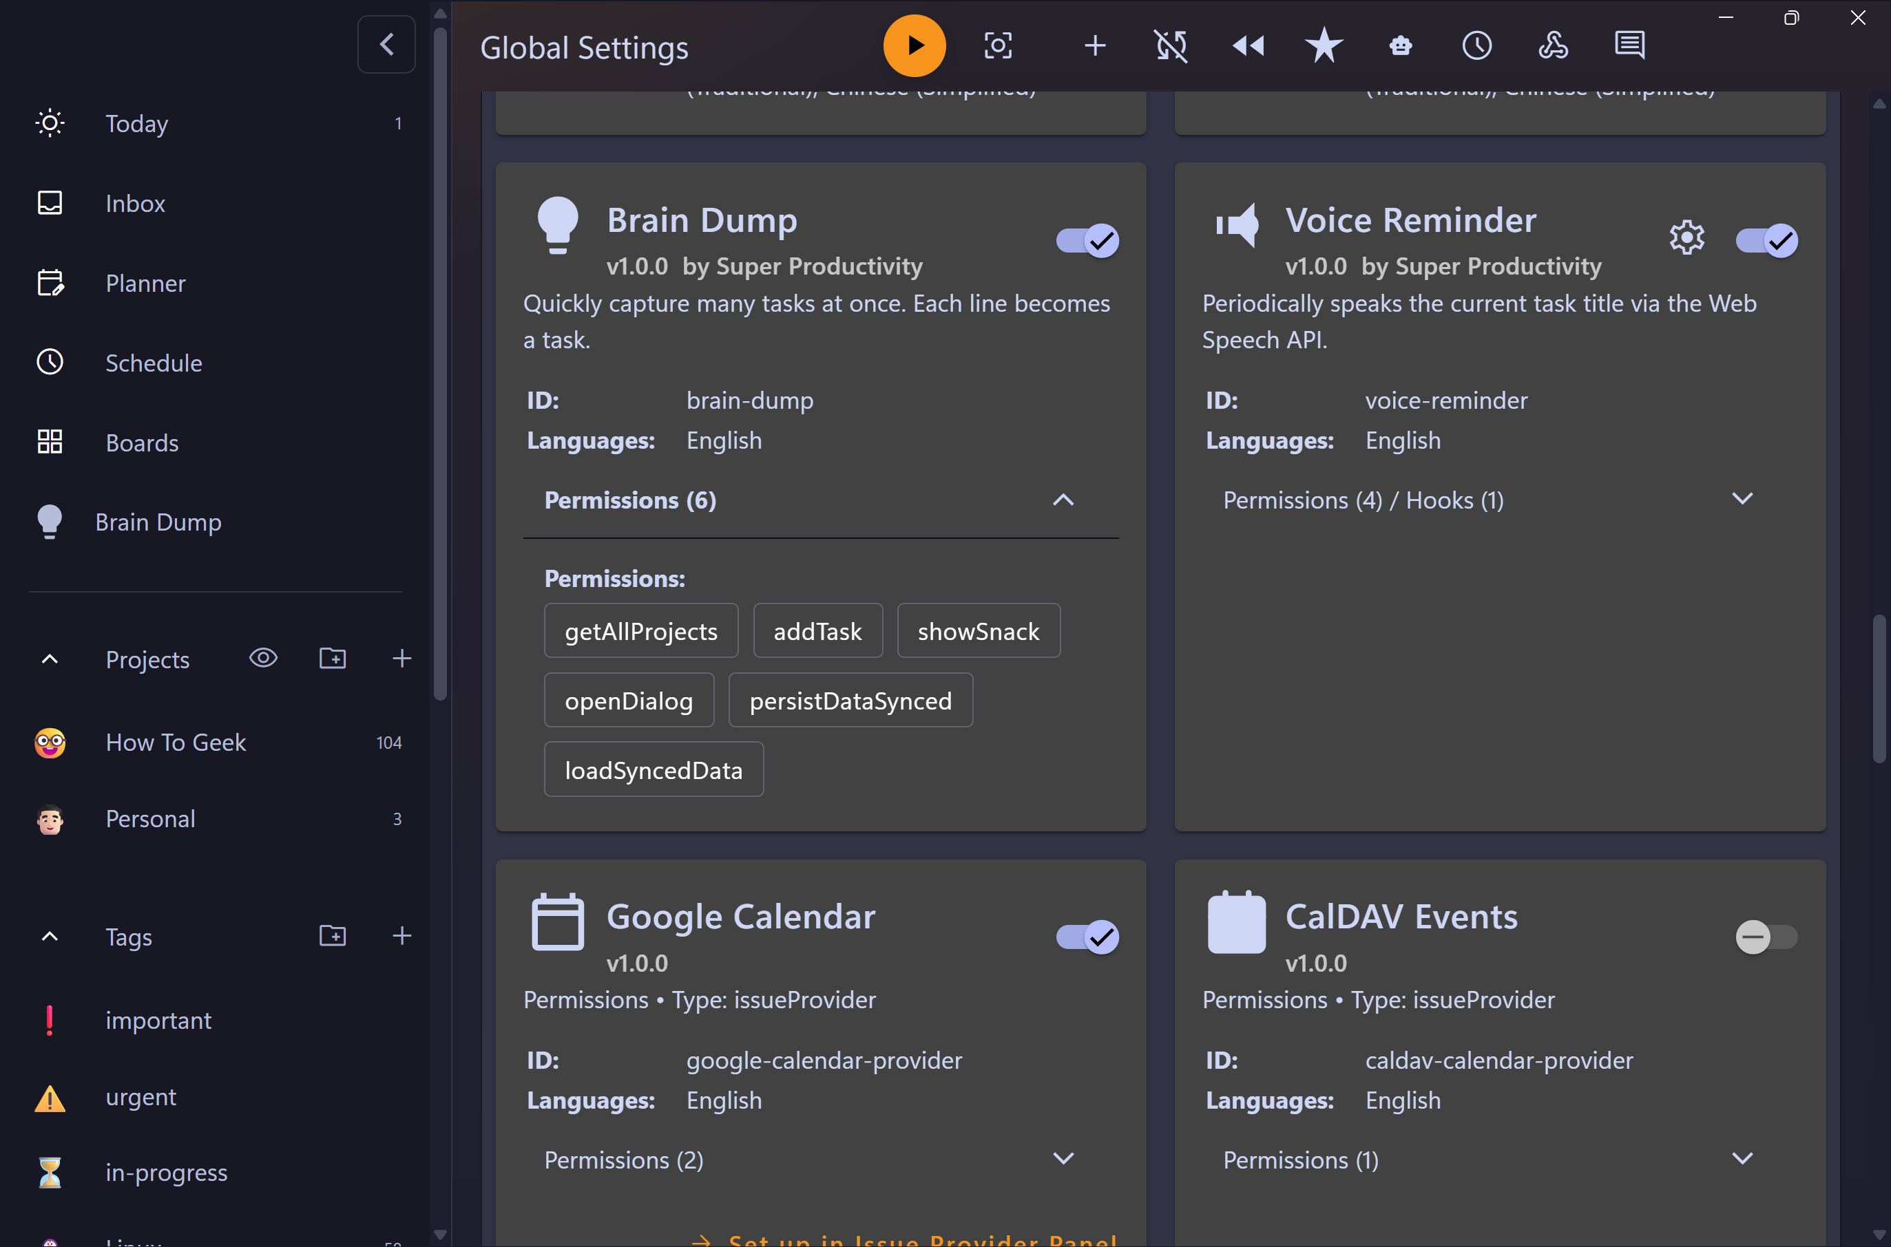Viewport: 1891px width, 1247px height.
Task: Click the webhook icon in the top toolbar
Action: (1553, 46)
